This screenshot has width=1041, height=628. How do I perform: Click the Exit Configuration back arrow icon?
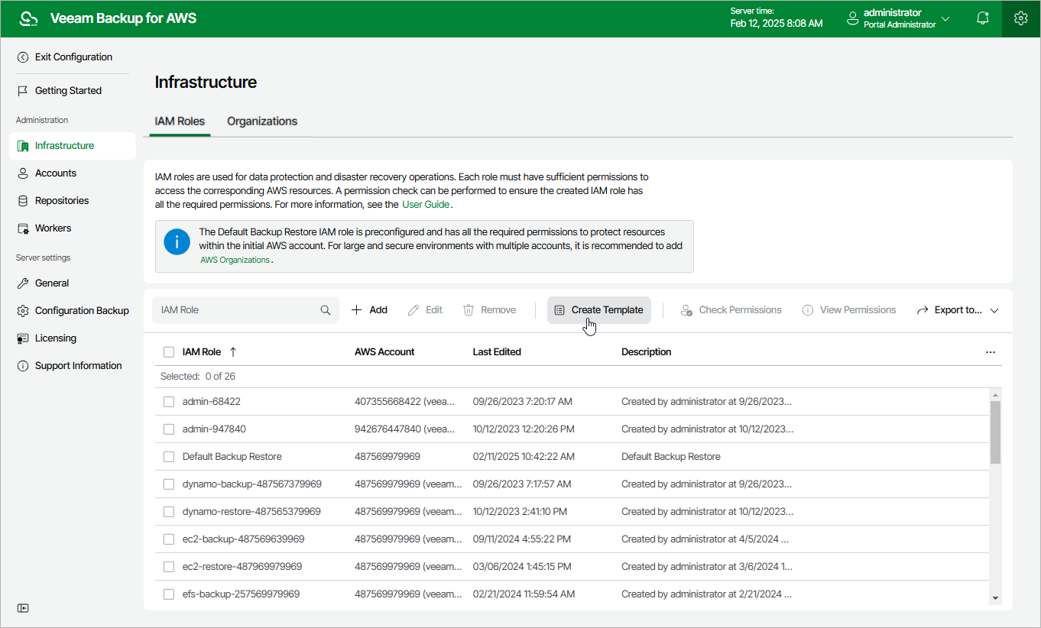23,57
